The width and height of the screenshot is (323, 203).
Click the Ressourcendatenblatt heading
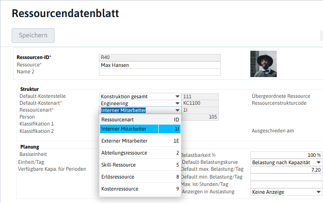(x=65, y=13)
